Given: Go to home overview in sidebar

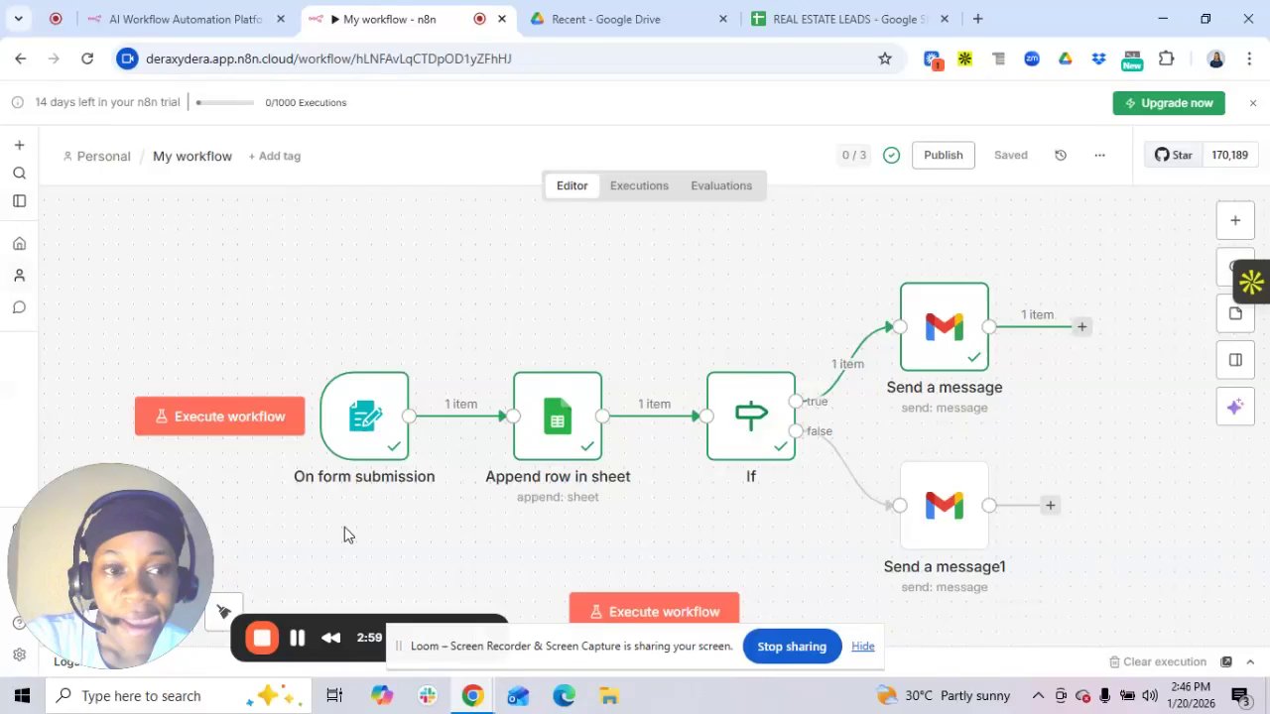Looking at the screenshot, I should (19, 244).
